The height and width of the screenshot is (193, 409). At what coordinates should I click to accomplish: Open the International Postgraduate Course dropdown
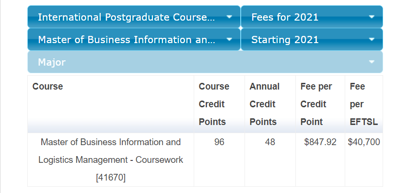pyautogui.click(x=134, y=17)
